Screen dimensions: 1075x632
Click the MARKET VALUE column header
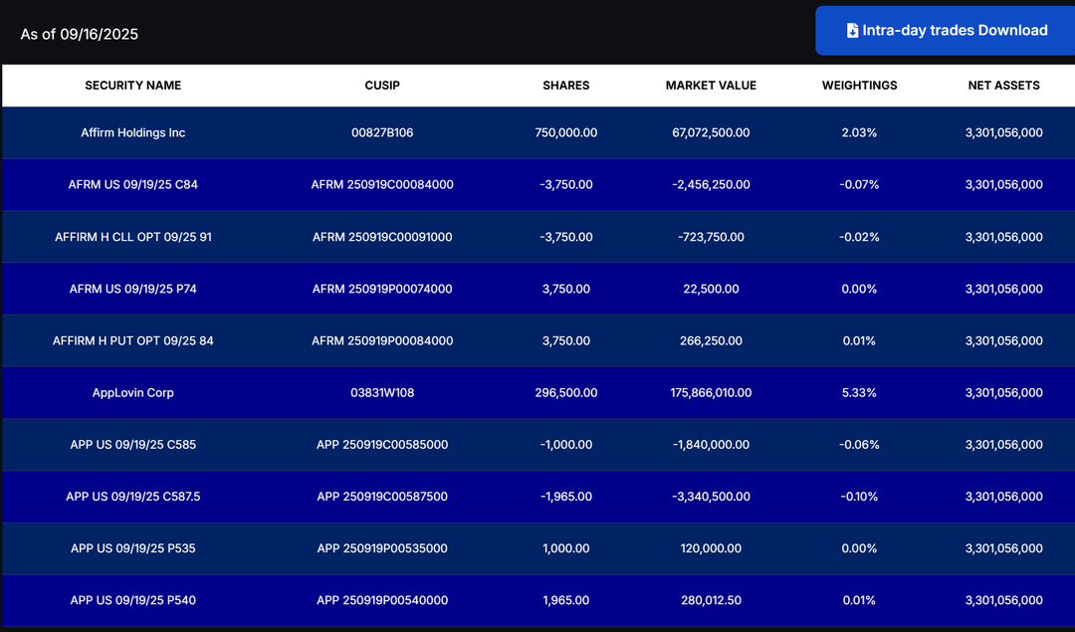711,86
